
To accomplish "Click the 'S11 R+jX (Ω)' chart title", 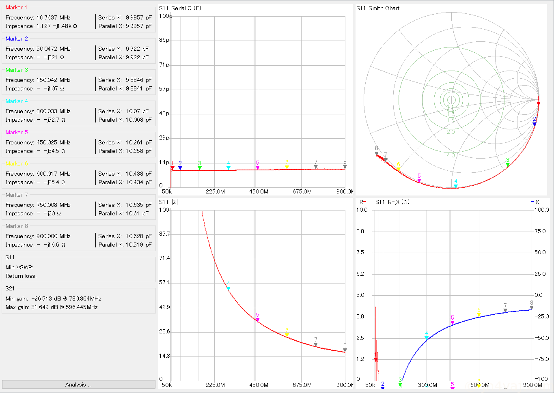I will tap(392, 202).
